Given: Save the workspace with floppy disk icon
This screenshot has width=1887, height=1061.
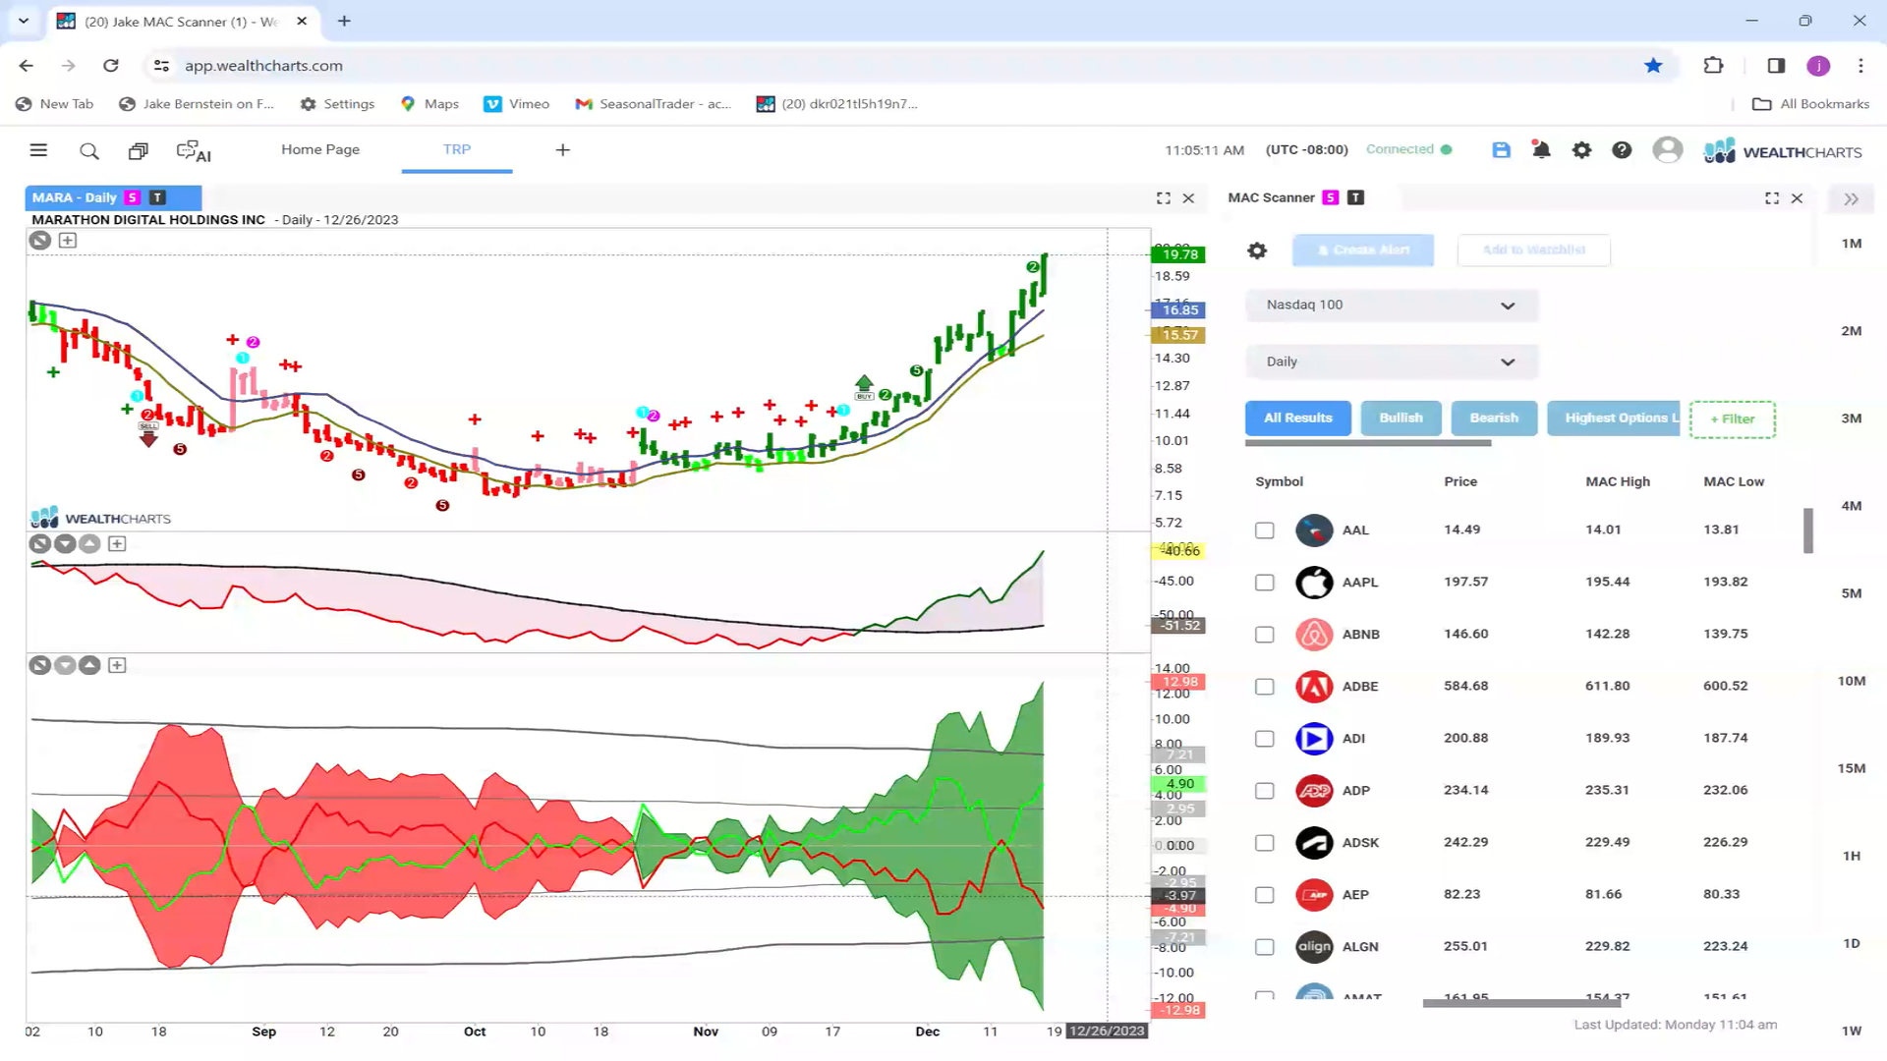Looking at the screenshot, I should (1501, 150).
